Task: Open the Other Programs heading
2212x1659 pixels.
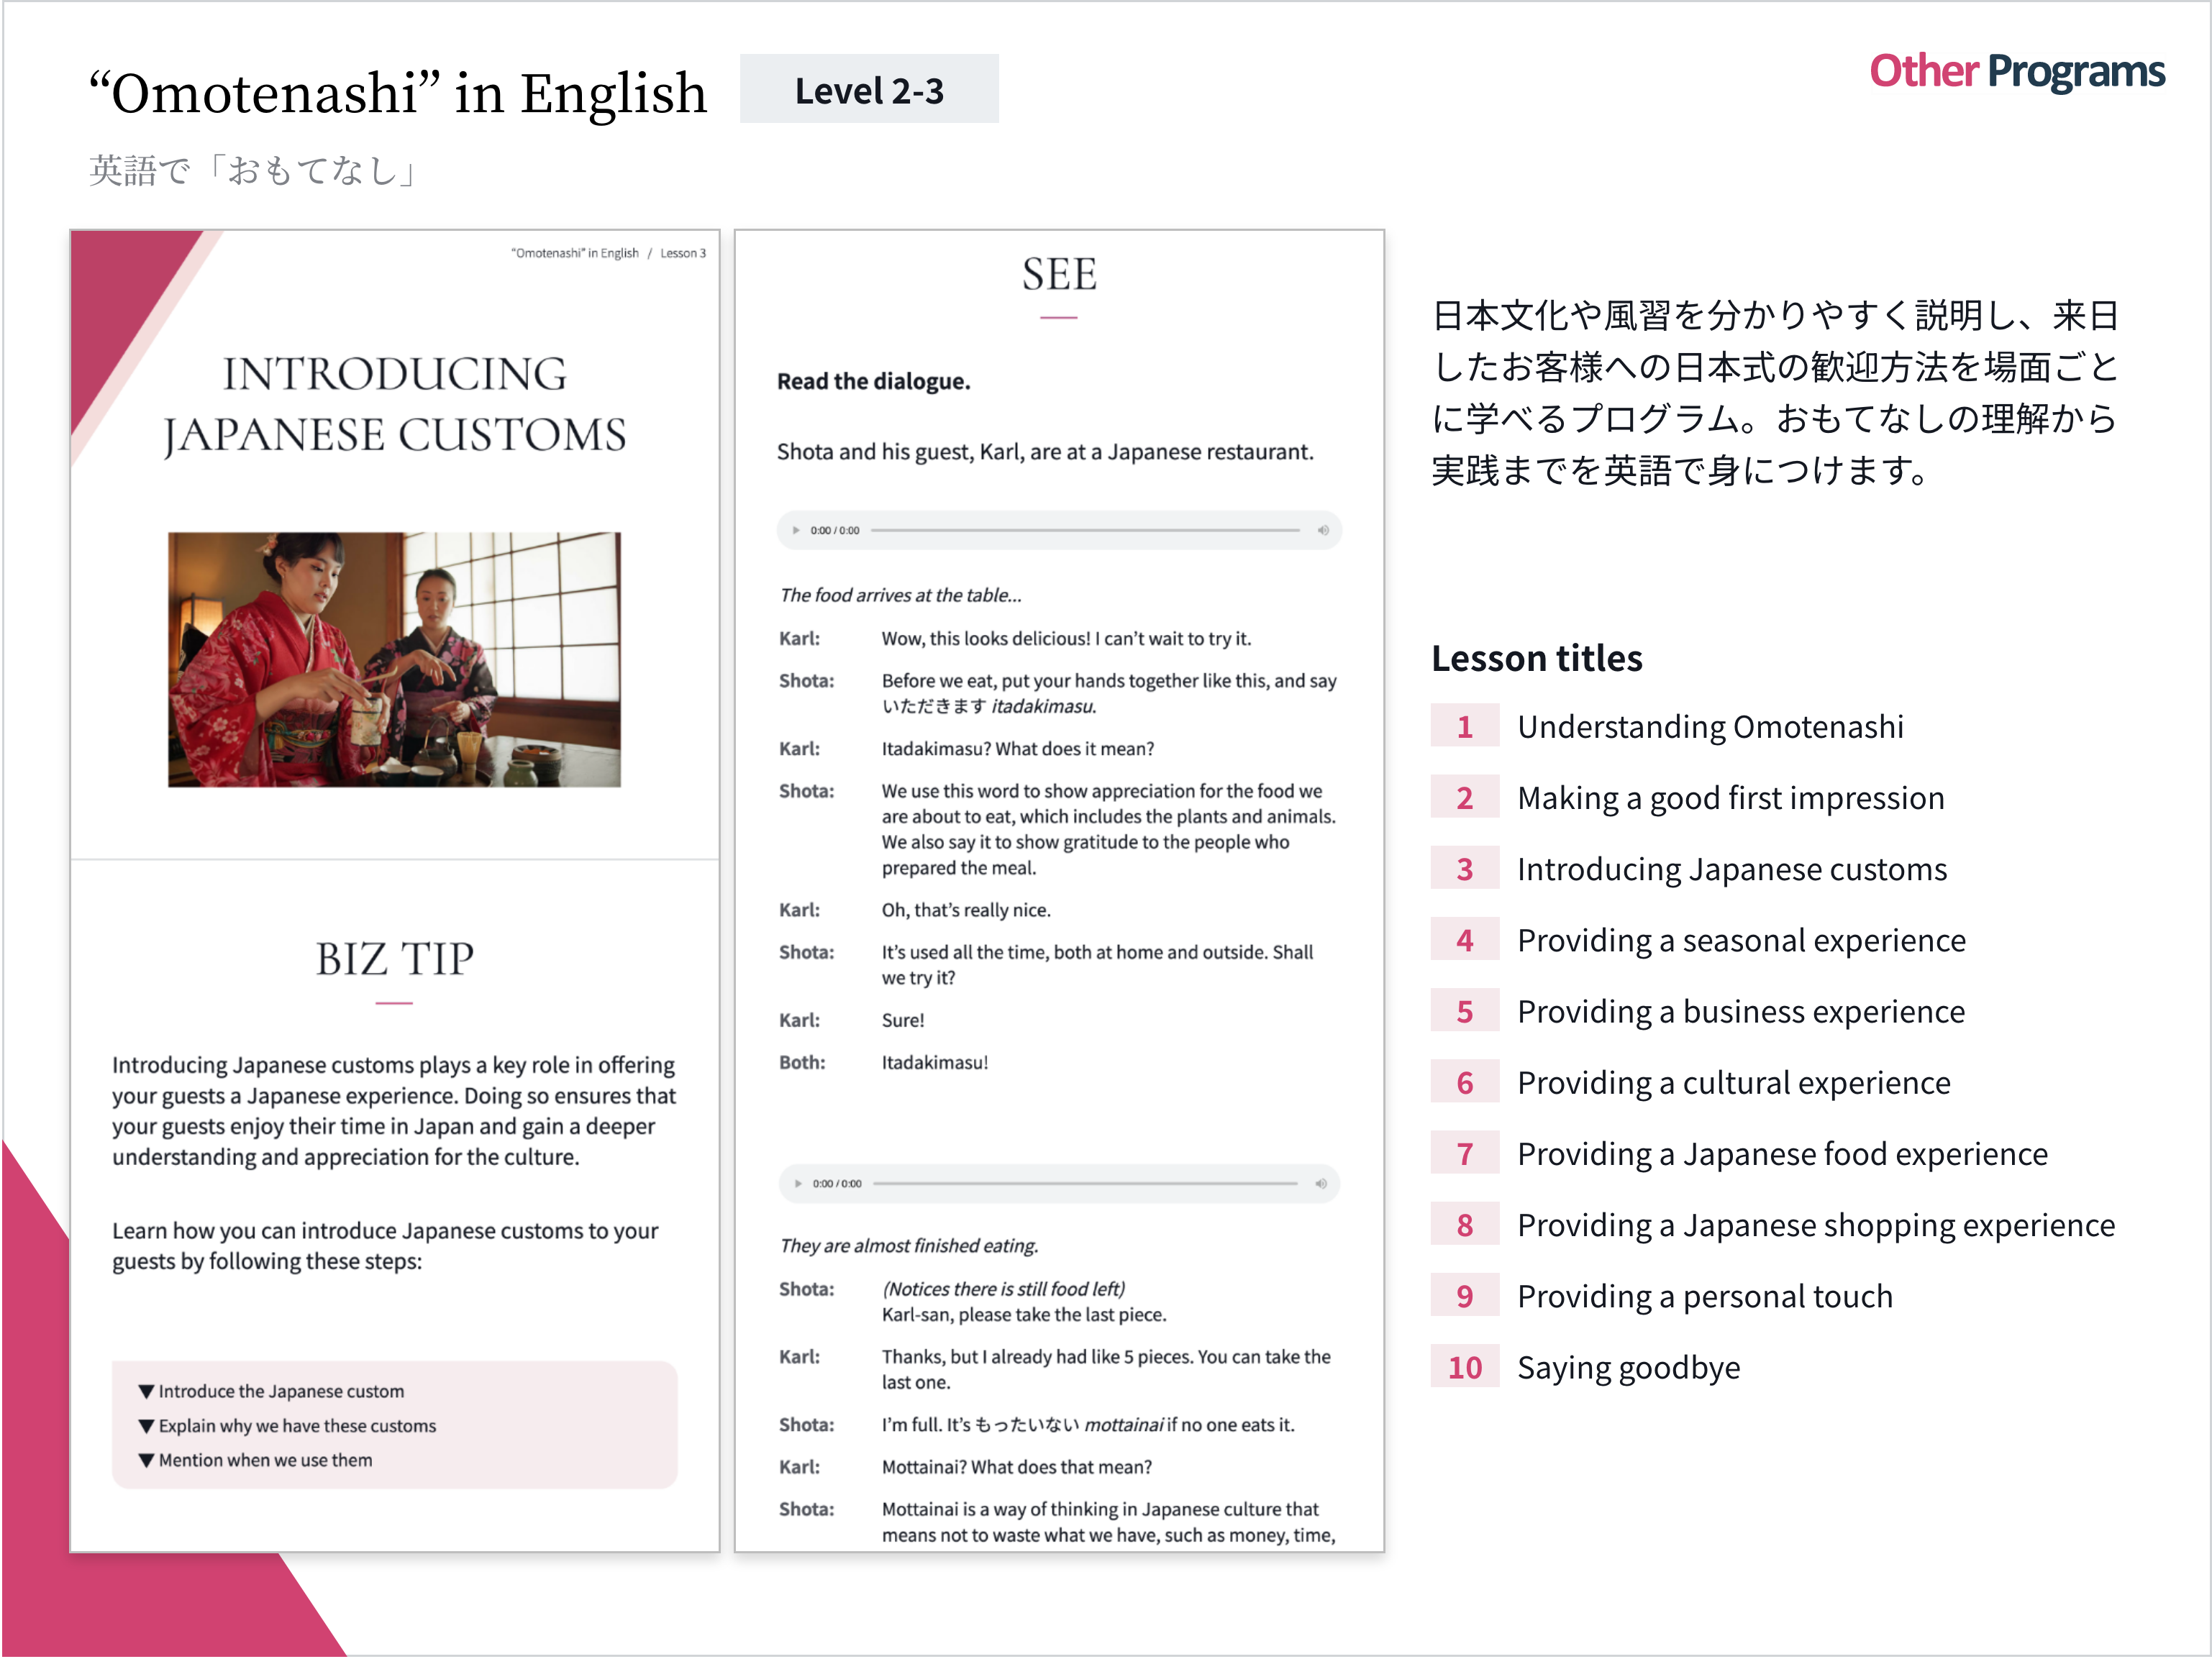Action: (2016, 72)
